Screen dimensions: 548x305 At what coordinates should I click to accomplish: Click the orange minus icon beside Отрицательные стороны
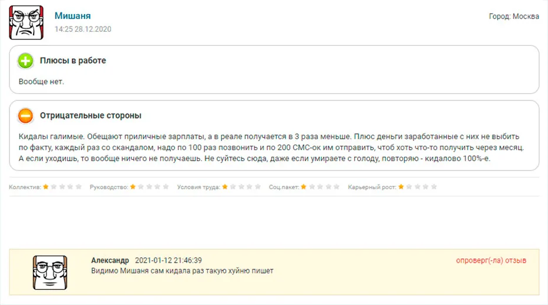tap(25, 116)
